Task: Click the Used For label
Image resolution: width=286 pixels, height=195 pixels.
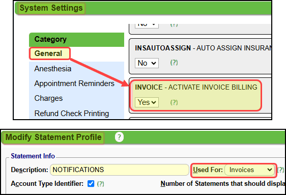Action: point(208,170)
